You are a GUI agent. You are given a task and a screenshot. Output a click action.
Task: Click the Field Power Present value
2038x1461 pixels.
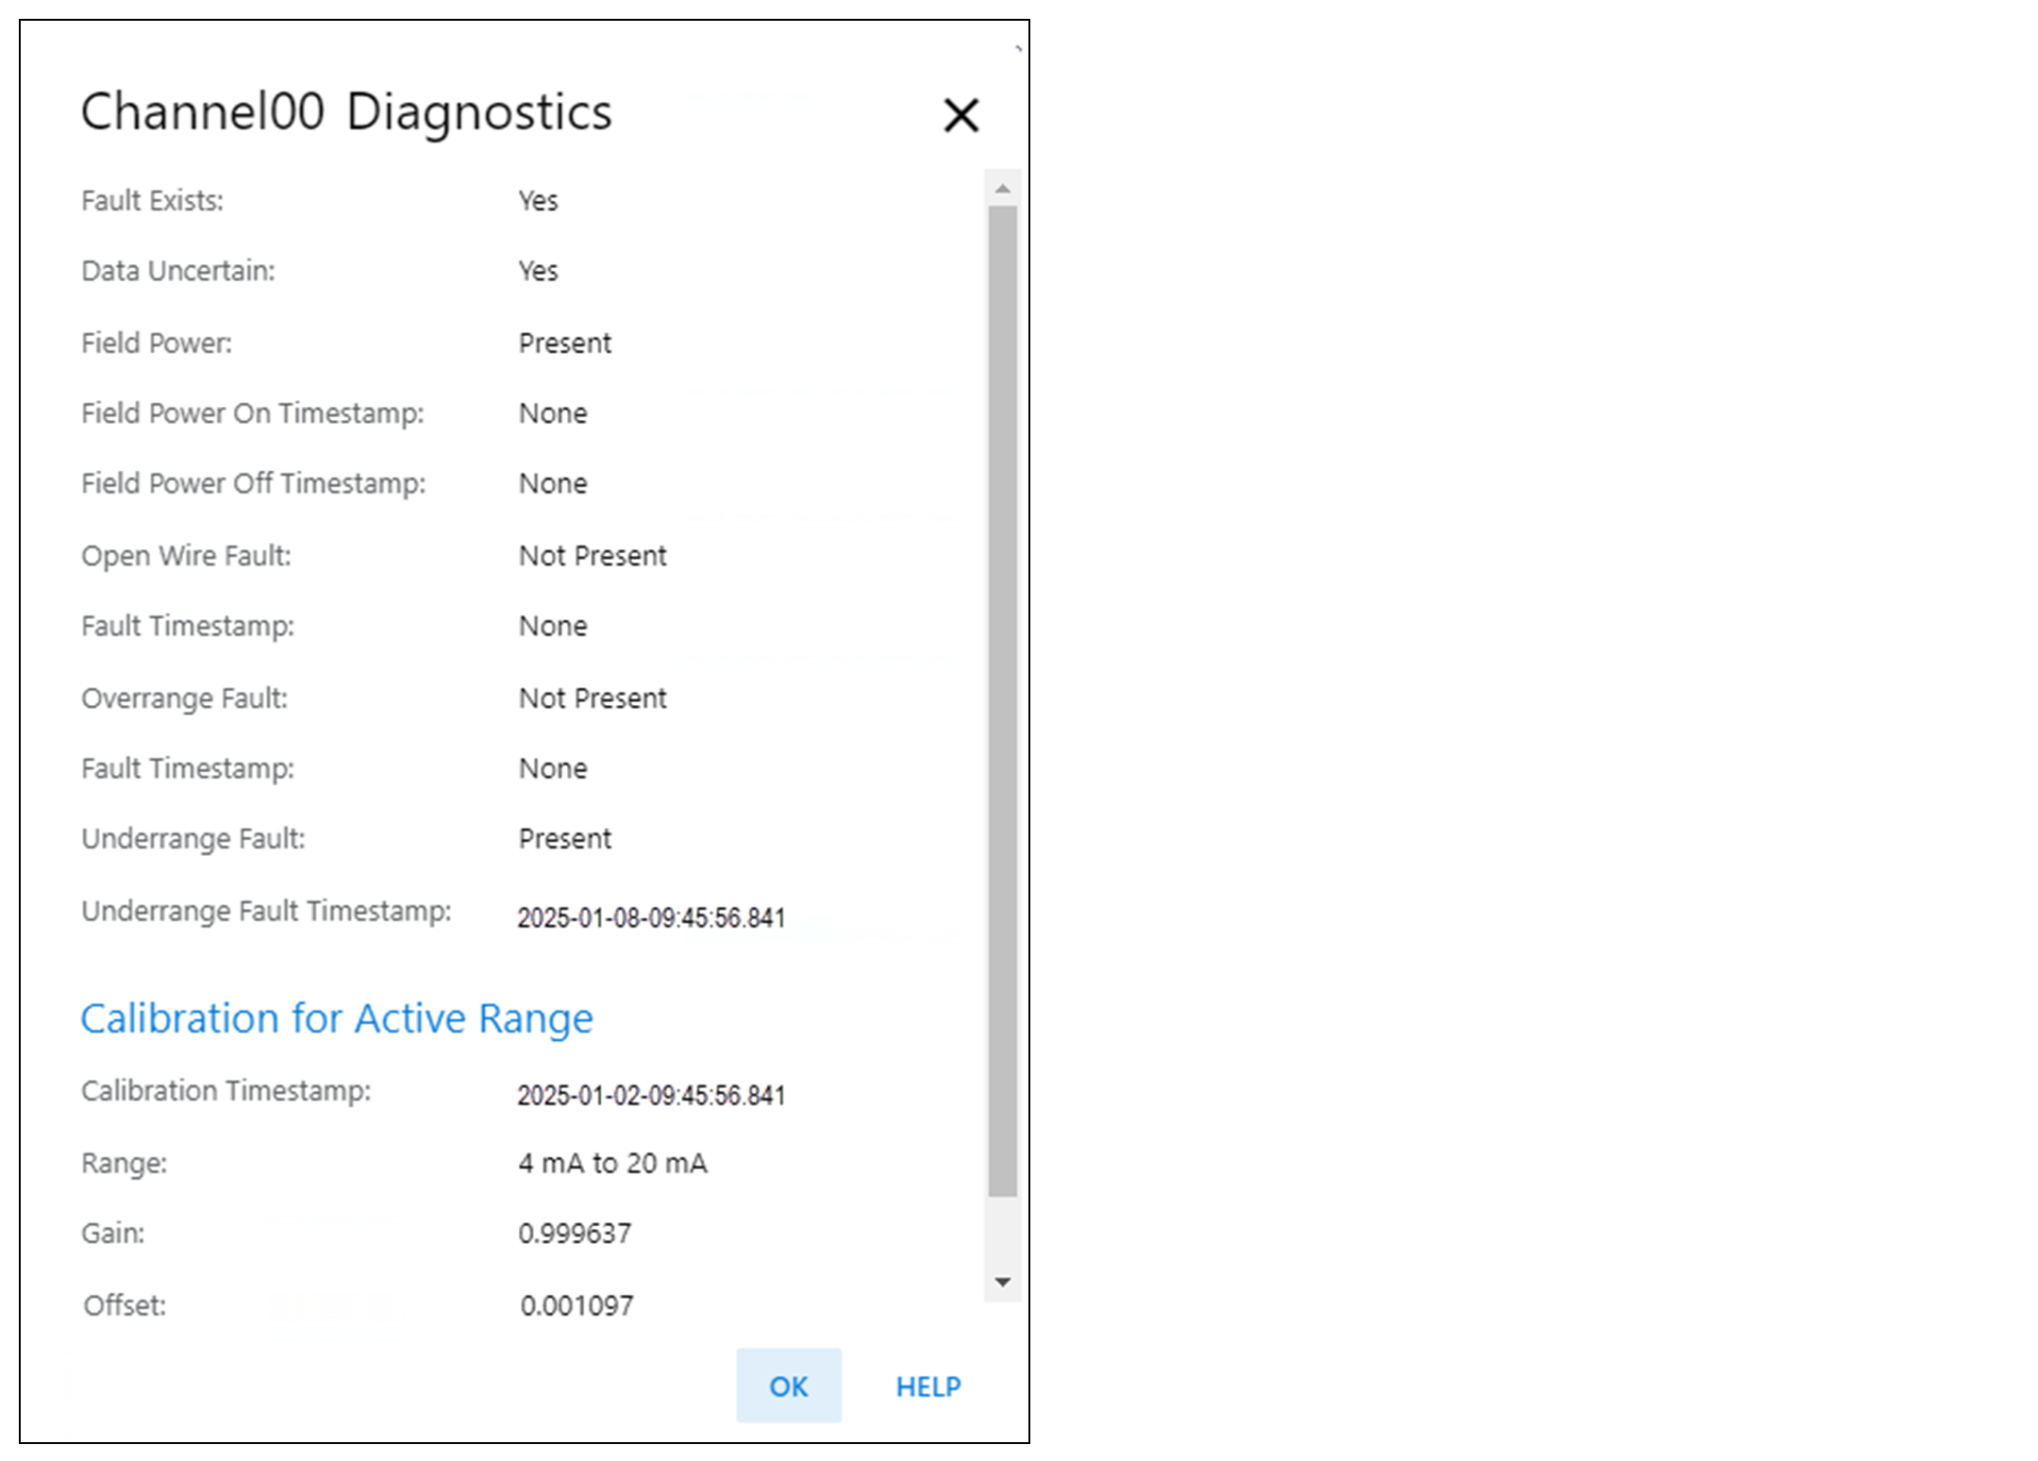click(x=564, y=343)
